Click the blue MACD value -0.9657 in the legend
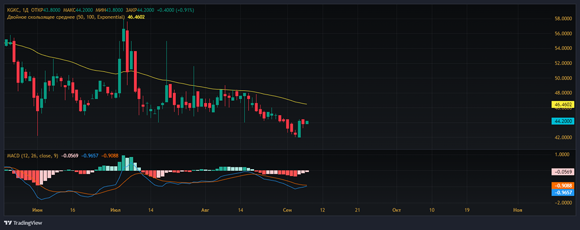Screen dimensions: 580x230 (89, 156)
